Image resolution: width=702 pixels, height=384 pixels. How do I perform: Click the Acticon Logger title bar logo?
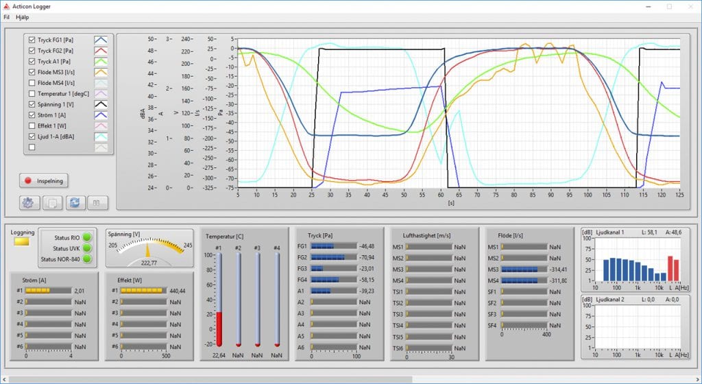pos(6,6)
